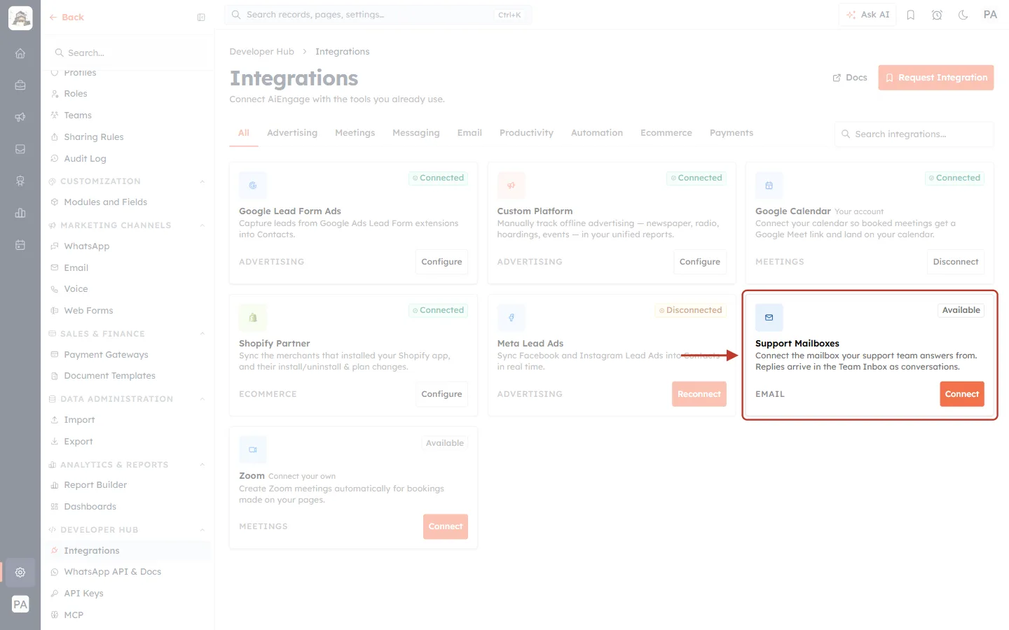Open the Home icon in left rail
Screen dimensions: 1009x630
20,53
